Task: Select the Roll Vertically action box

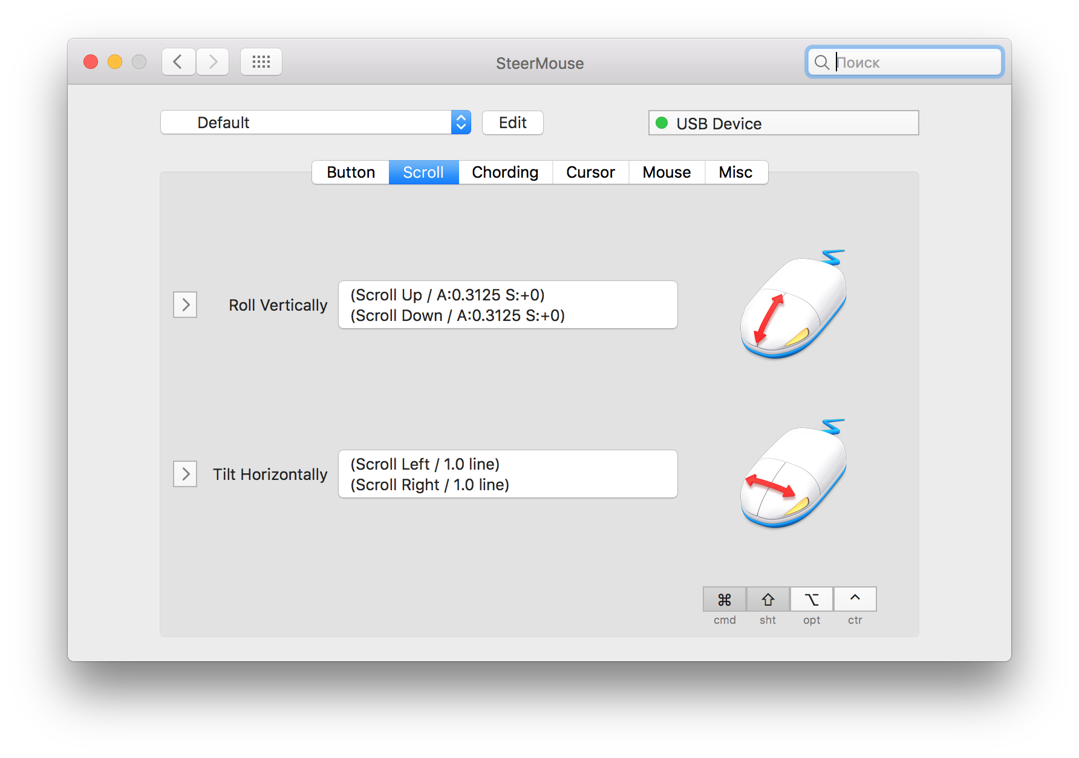Action: pos(508,305)
